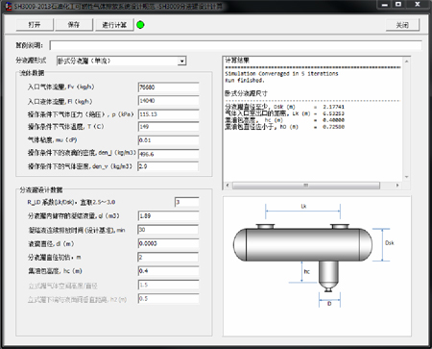432x349 pixels.
Task: Click the drum diameter initial guess field 2
Action: (x=169, y=257)
